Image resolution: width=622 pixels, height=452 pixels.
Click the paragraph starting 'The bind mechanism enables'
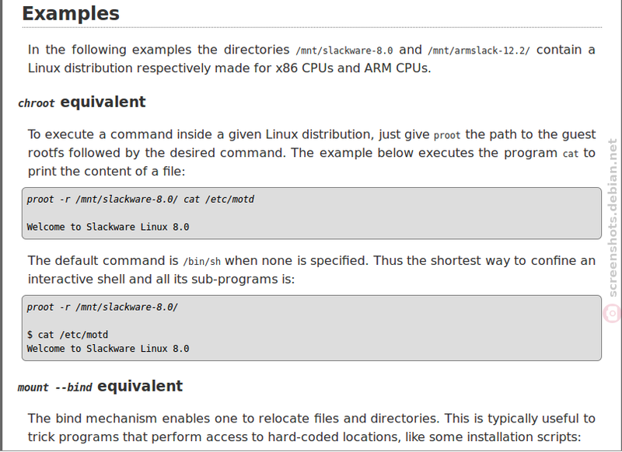(x=312, y=427)
